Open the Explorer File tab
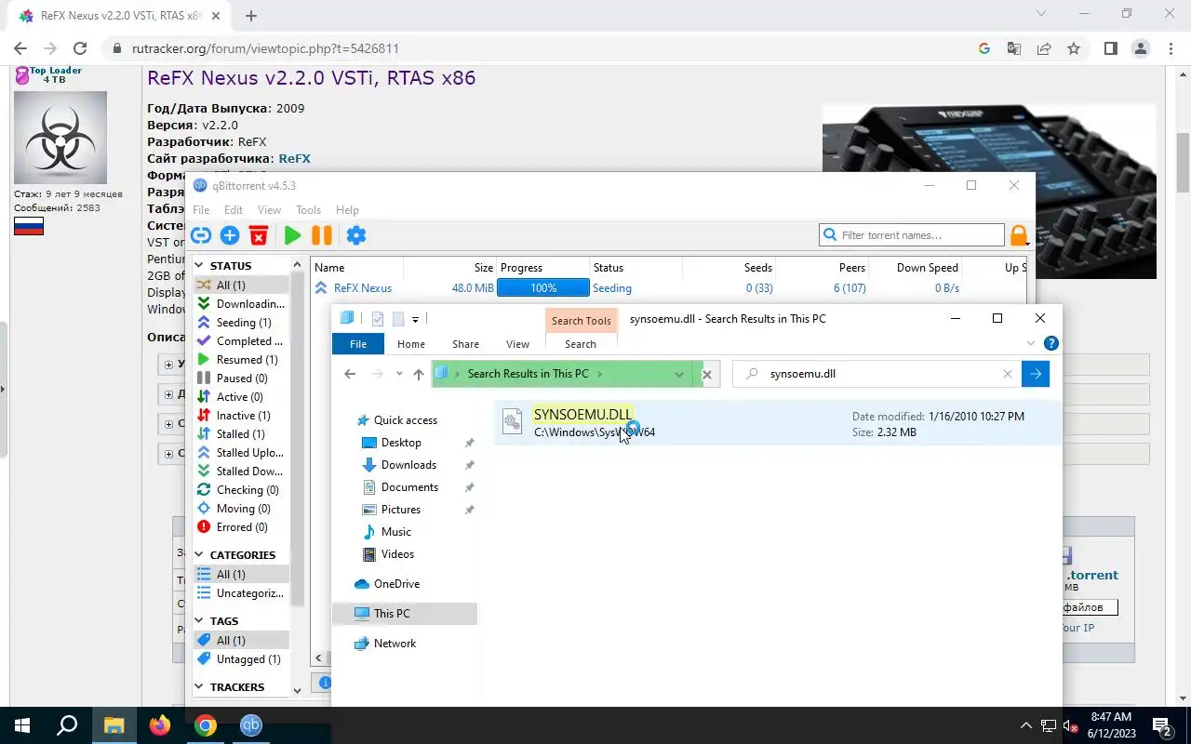This screenshot has width=1191, height=744. [x=358, y=344]
